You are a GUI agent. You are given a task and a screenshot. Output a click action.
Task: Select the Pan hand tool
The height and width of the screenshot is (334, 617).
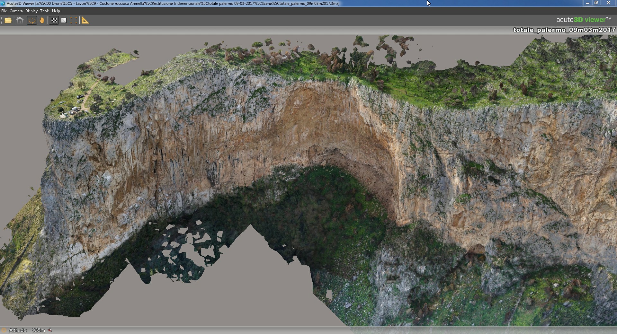point(42,21)
